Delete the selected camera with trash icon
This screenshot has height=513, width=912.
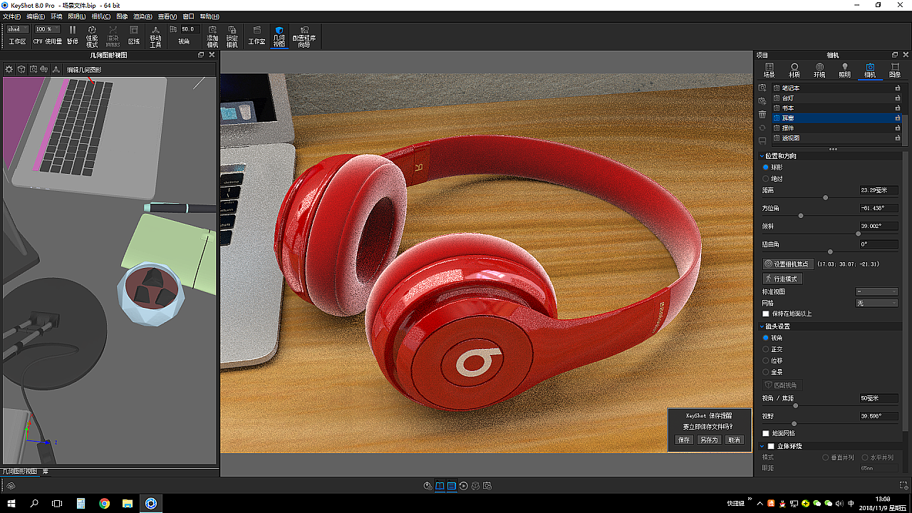(x=762, y=115)
